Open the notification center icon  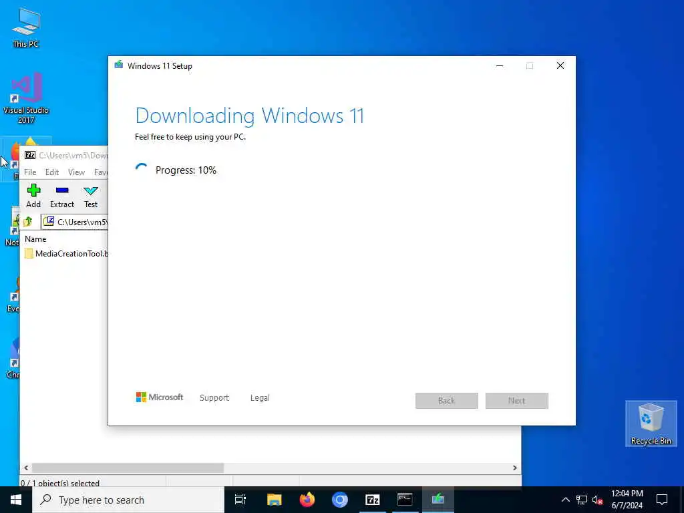pos(662,500)
